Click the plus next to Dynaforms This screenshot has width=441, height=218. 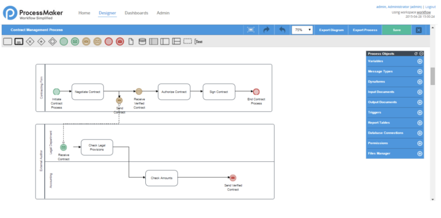pyautogui.click(x=420, y=81)
